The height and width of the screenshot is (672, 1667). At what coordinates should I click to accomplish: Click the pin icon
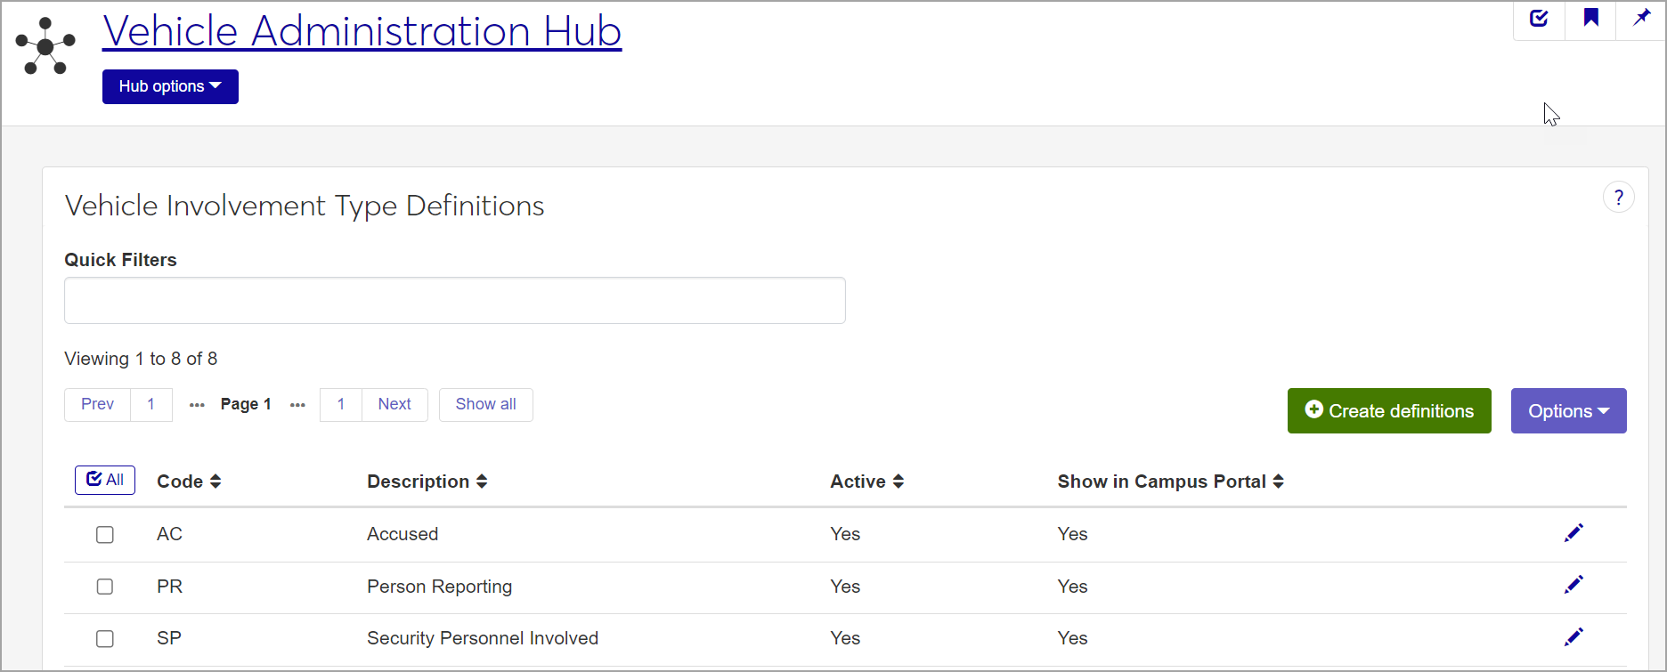pos(1641,19)
